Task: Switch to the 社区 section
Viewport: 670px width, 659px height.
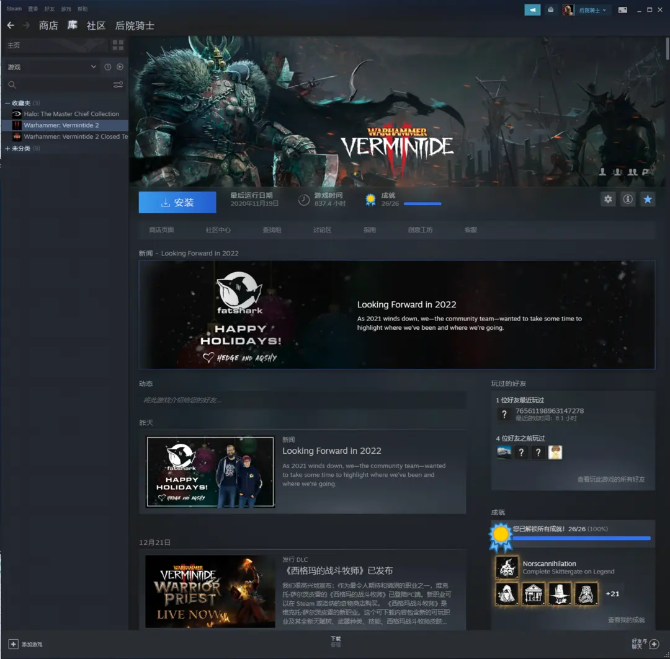Action: pyautogui.click(x=96, y=25)
